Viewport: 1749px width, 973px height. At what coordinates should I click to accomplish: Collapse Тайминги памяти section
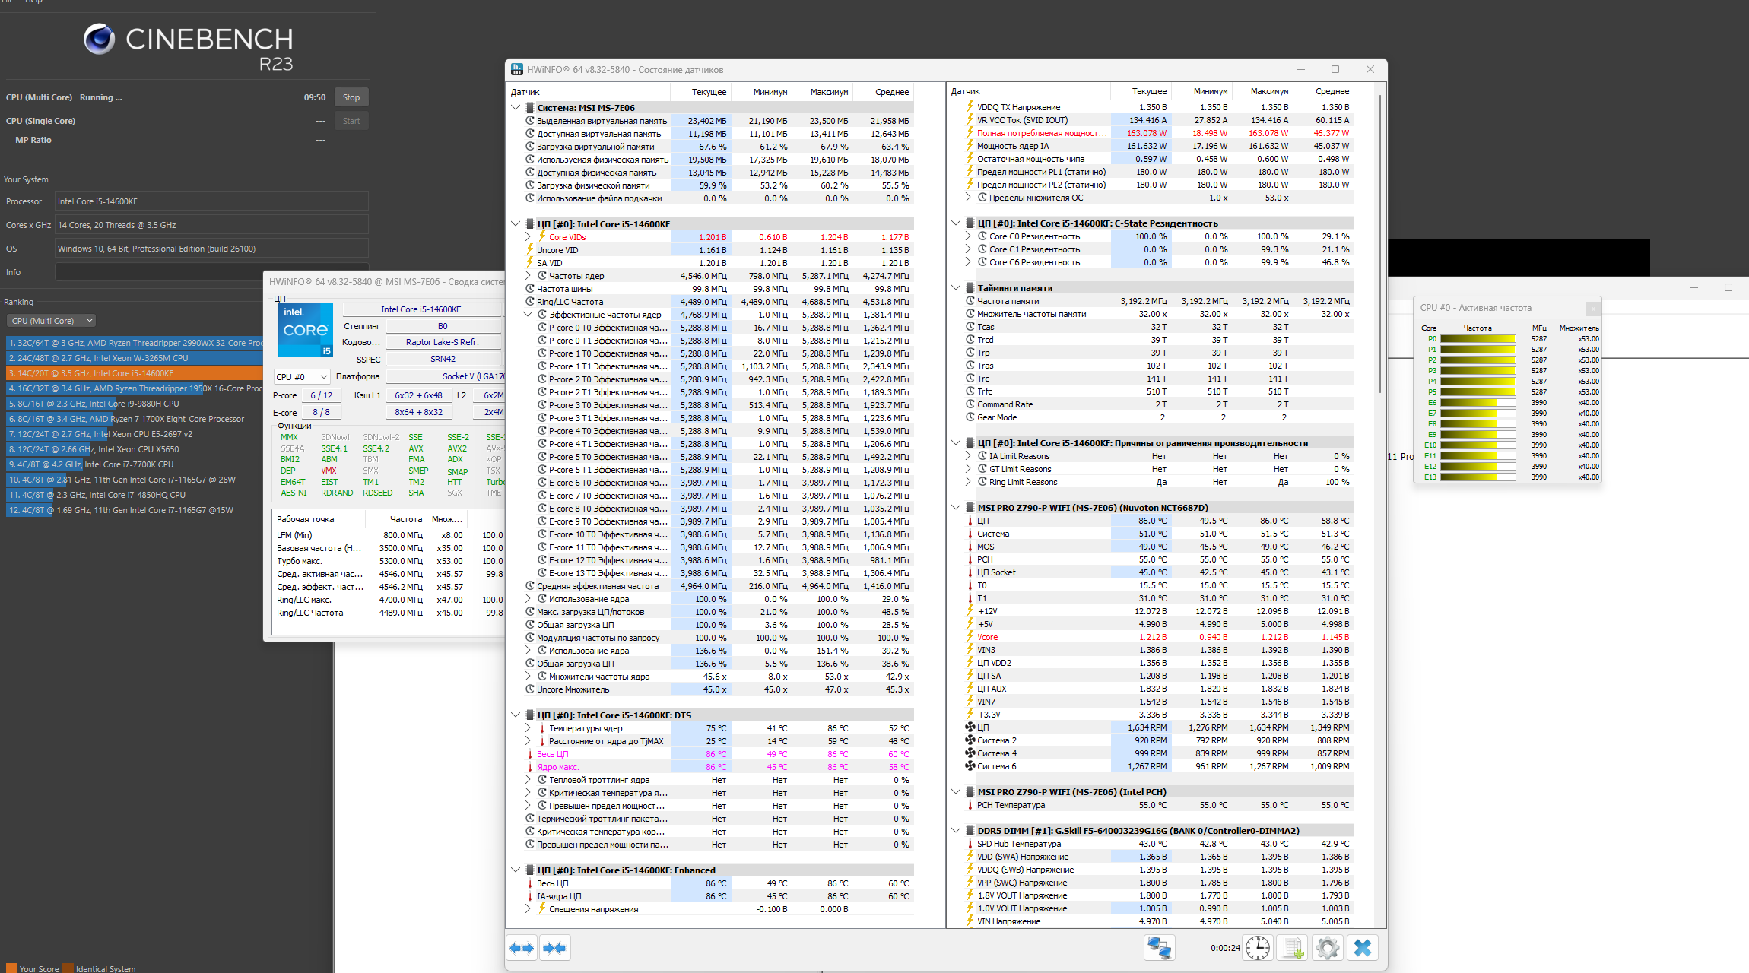coord(956,288)
